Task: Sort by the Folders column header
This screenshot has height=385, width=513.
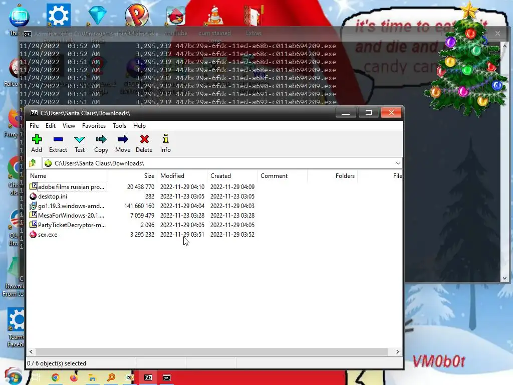Action: (333, 176)
